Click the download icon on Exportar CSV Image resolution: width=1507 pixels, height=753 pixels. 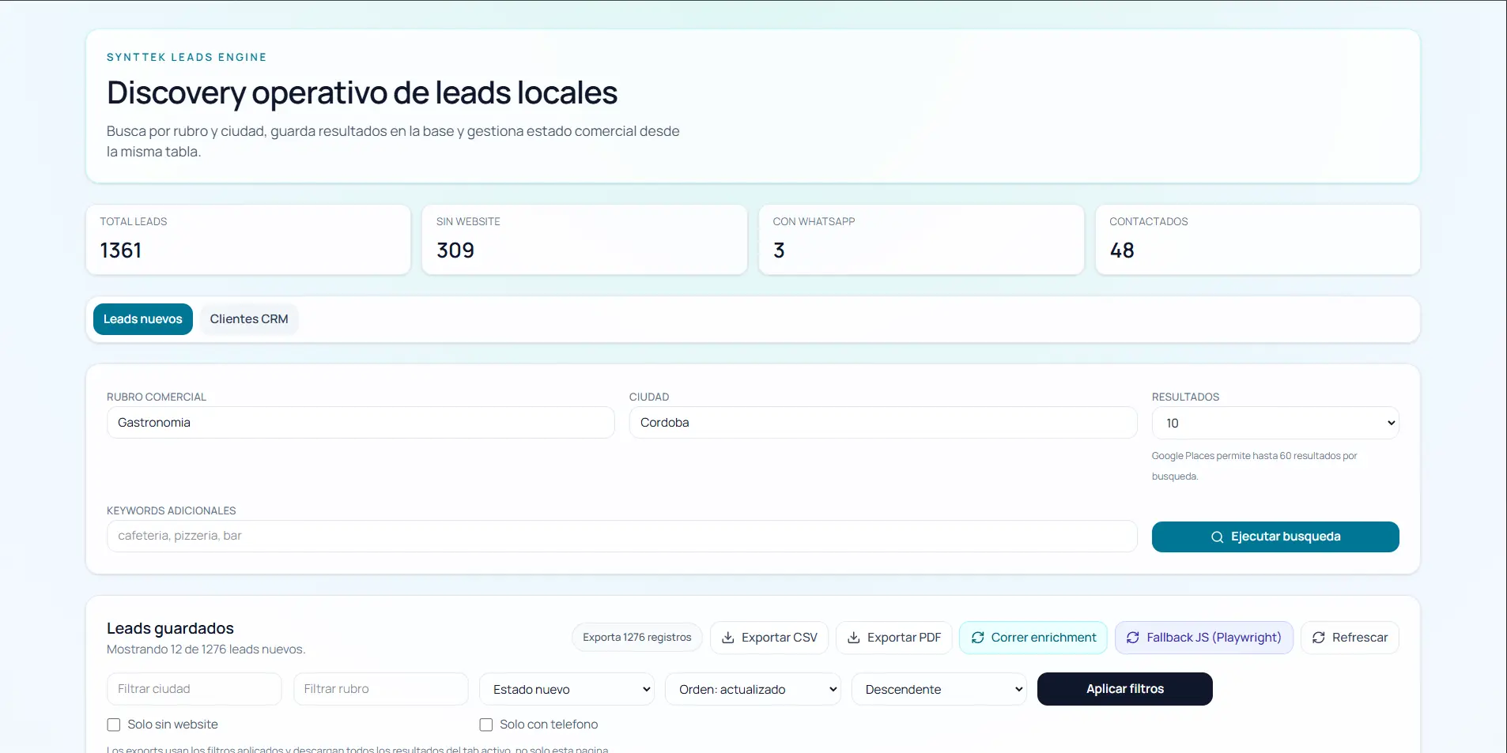(728, 638)
